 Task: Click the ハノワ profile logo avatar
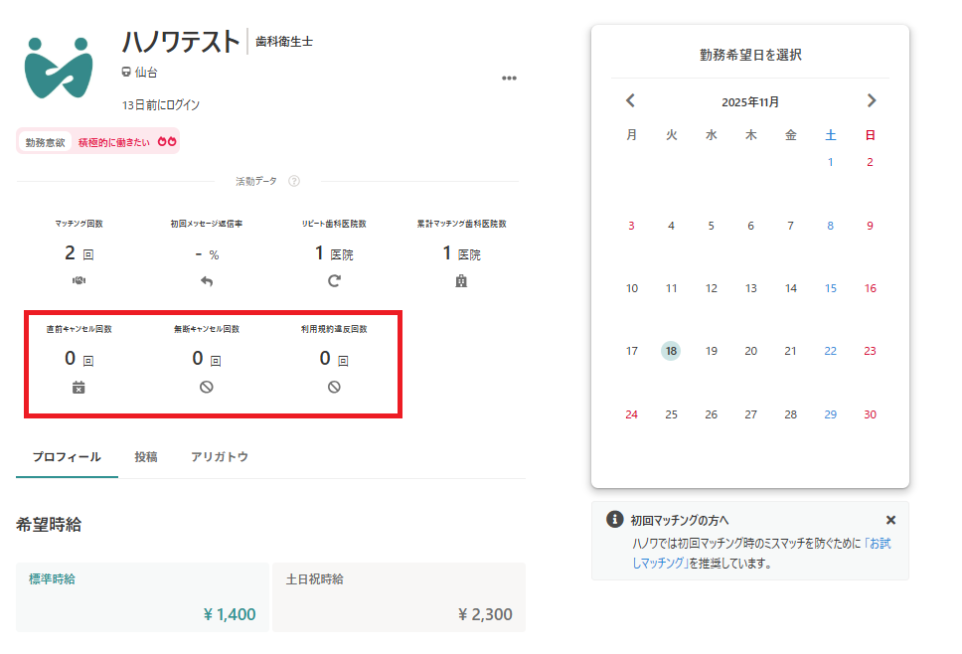click(60, 68)
